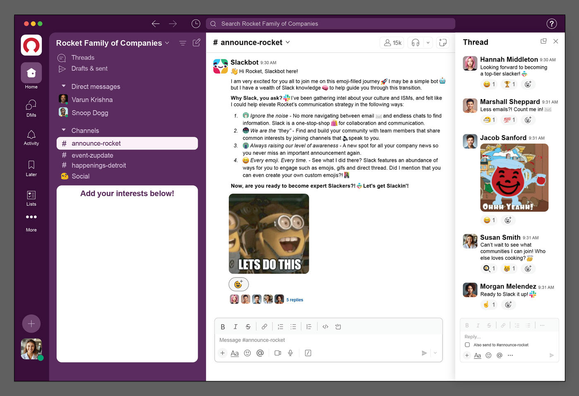This screenshot has width=579, height=396.
Task: Open Jacob Sanford's Ohhh Yeahh GIF
Action: (514, 178)
